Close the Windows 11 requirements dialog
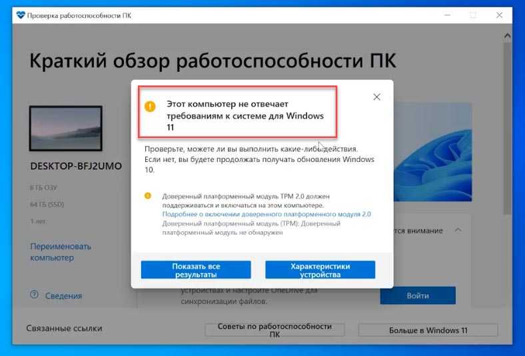The width and height of the screenshot is (525, 356). click(376, 97)
